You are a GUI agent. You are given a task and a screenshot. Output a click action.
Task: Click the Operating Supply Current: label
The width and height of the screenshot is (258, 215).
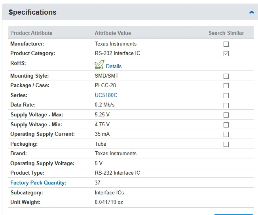tap(42, 134)
